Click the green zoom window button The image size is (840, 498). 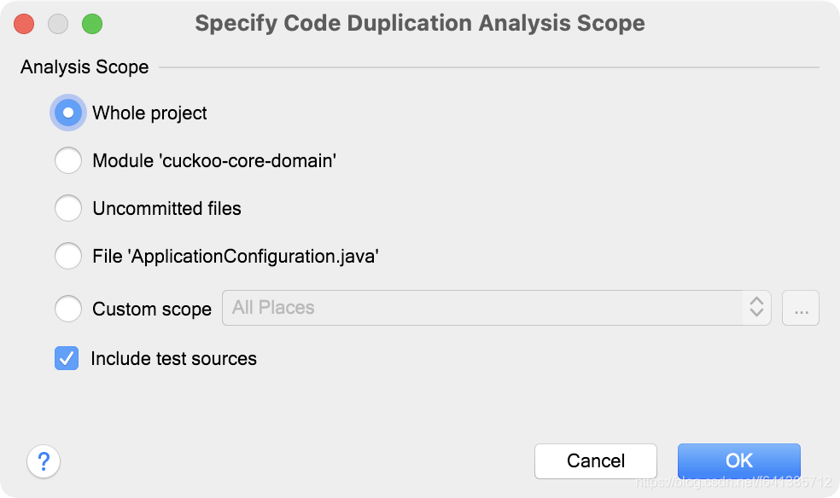92,24
